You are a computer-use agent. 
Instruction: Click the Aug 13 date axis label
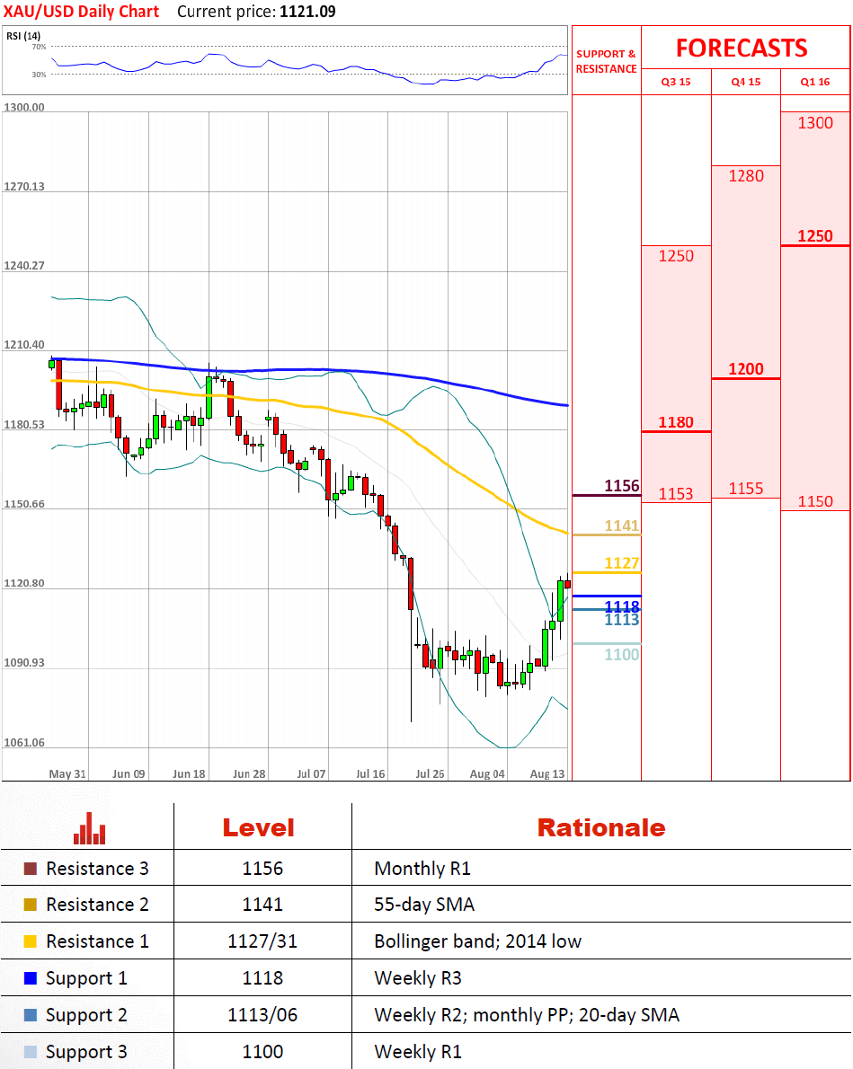click(x=547, y=773)
